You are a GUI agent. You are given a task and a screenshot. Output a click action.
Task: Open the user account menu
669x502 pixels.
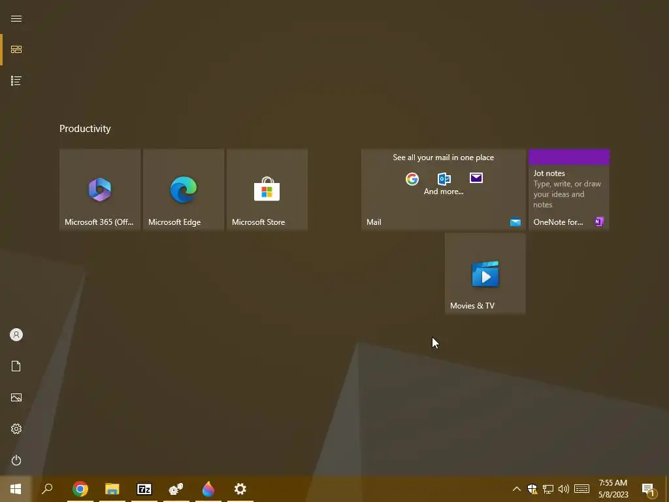point(16,335)
